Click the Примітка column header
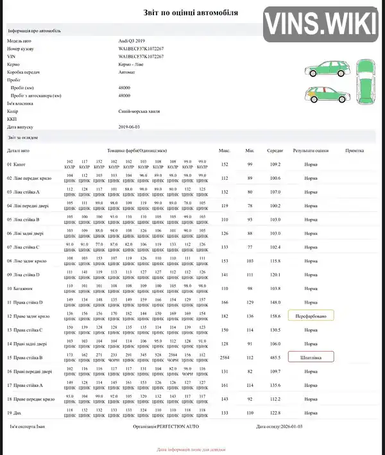Image resolution: width=385 pixels, height=455 pixels. [x=355, y=151]
